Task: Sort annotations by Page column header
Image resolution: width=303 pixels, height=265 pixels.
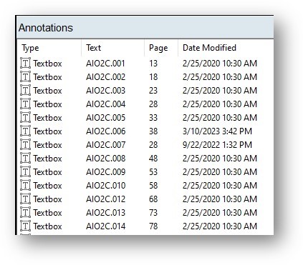Action: tap(161, 48)
